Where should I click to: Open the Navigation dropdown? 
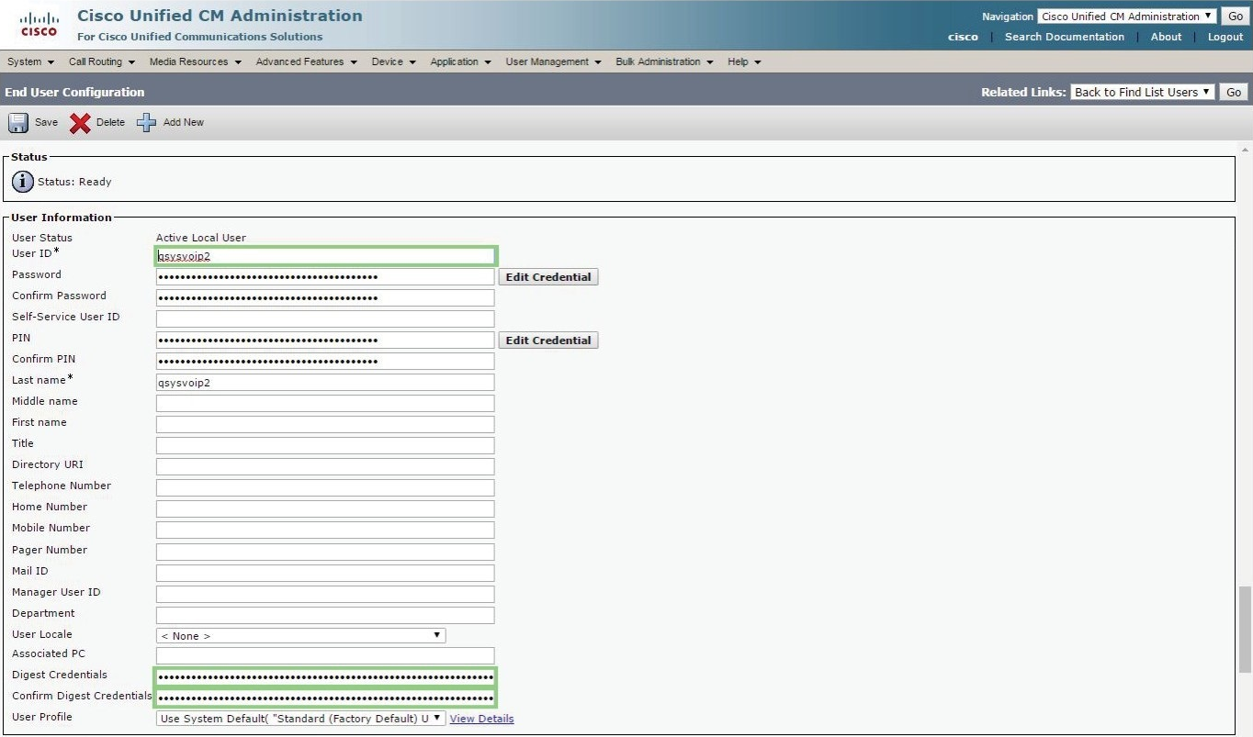click(1126, 17)
